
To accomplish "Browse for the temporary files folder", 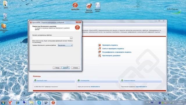I will click(x=71, y=38).
